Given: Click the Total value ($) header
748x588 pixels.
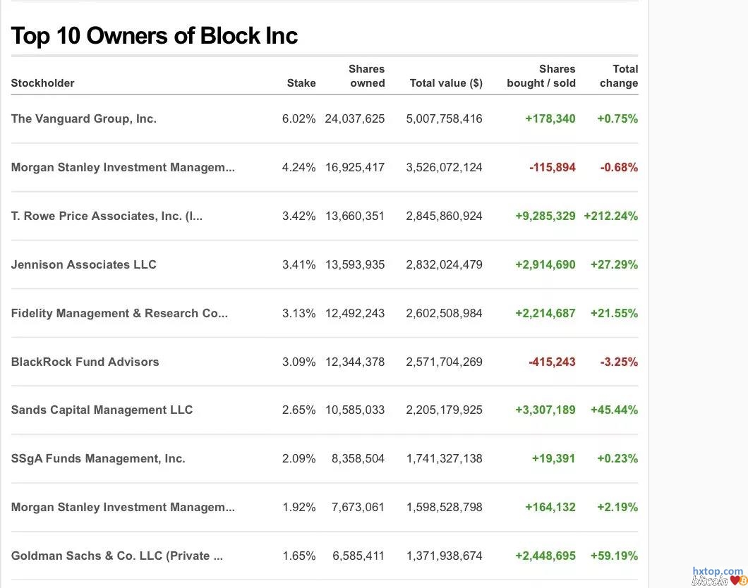Looking at the screenshot, I should coord(445,83).
